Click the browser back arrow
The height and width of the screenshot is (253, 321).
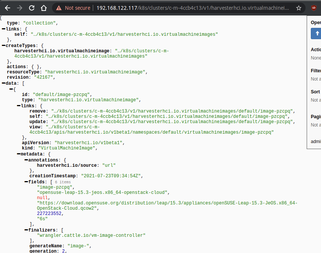[8, 7]
